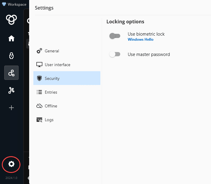Open the branching nodes icon in sidebar

(11, 90)
